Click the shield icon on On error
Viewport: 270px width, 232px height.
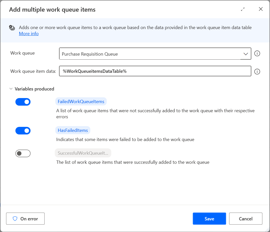[15, 219]
